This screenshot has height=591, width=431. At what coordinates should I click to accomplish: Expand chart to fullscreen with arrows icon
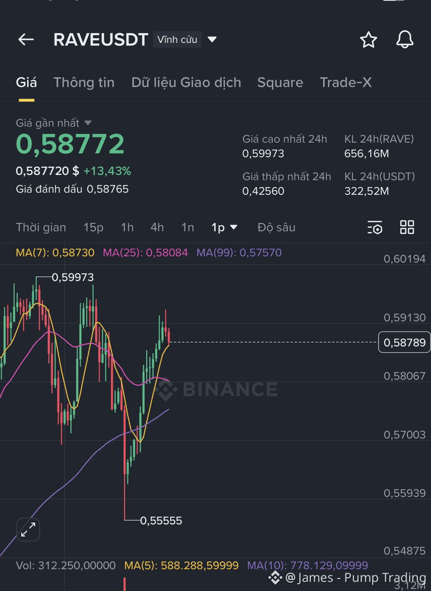click(x=28, y=530)
